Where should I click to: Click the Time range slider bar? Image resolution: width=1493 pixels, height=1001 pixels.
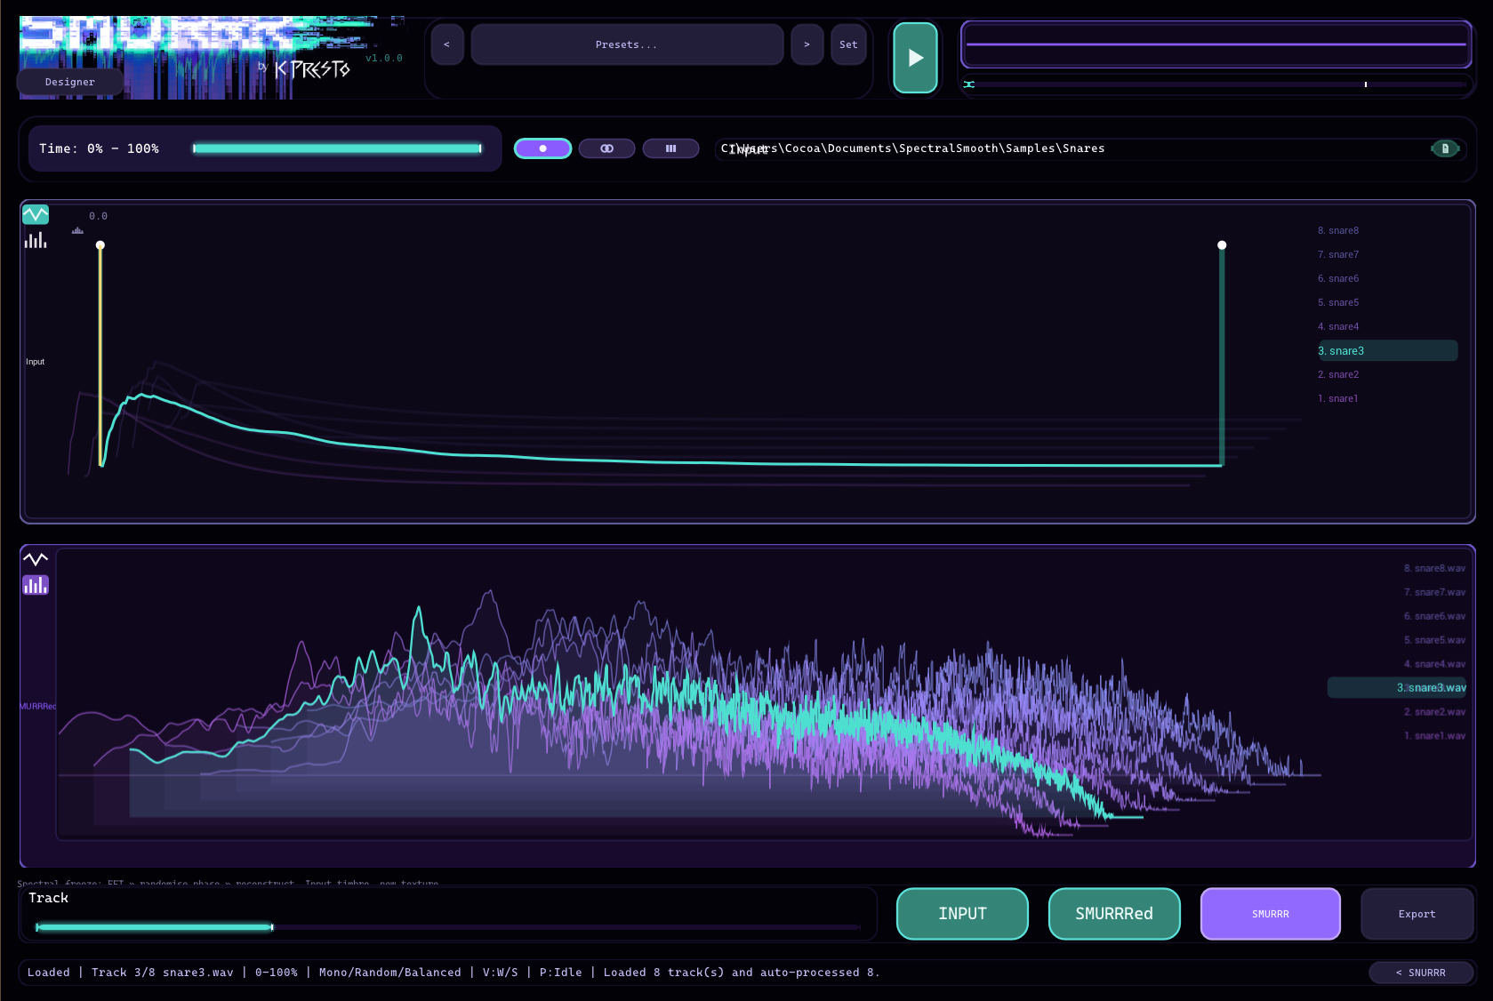pos(337,148)
